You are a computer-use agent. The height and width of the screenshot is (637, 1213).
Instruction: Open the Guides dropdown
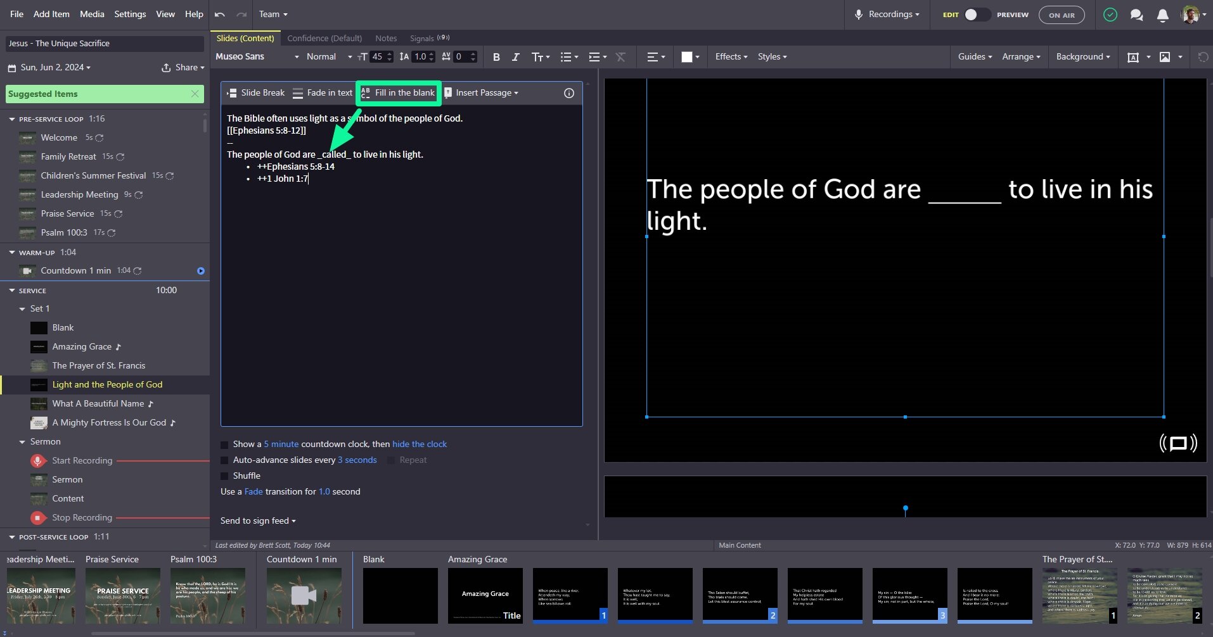point(975,57)
